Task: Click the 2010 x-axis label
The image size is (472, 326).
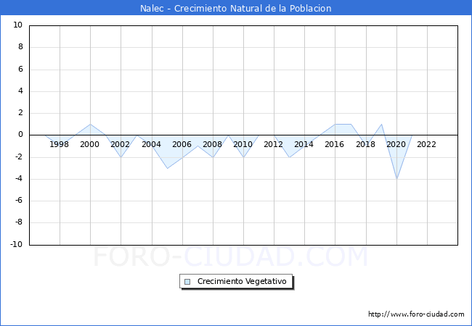Action: point(243,144)
